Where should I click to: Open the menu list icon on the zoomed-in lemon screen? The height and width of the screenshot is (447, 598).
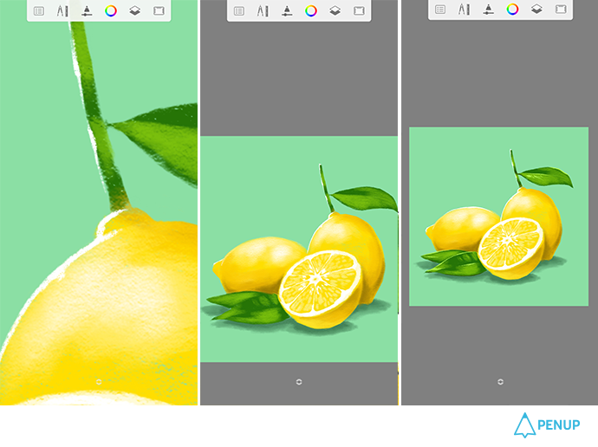pos(39,11)
